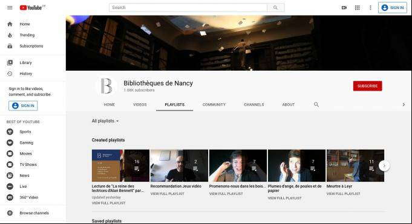Click the Browse channels plus icon
This screenshot has width=412, height=224.
point(10,213)
